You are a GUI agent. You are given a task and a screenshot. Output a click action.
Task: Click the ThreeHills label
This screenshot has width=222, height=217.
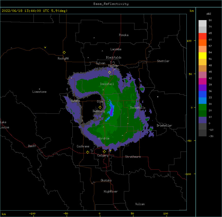click(138, 108)
